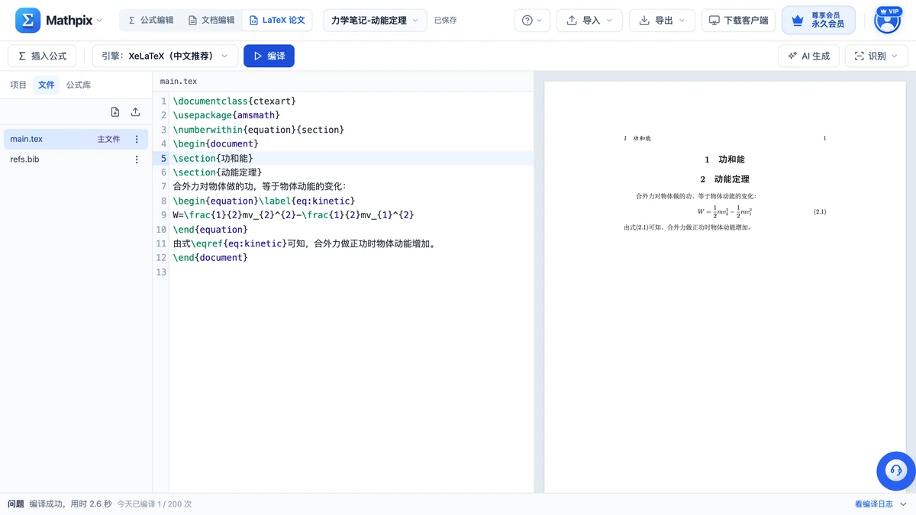916x515 pixels.
Task: Click the \section{功和能} line
Action: pos(213,159)
